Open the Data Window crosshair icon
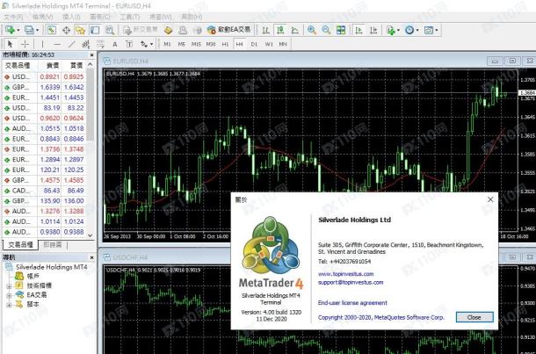536x354 pixels. point(66,30)
